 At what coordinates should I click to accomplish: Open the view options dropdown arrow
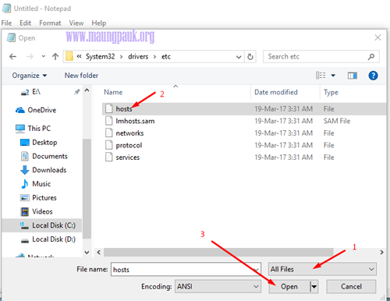pyautogui.click(x=333, y=76)
